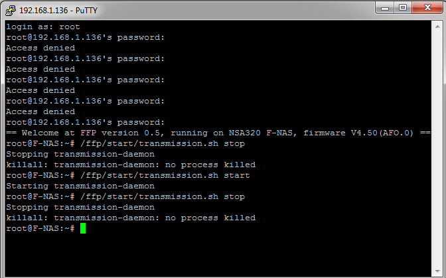The height and width of the screenshot is (278, 446).
Task: Maximize the PuTTY terminal window
Action: [x=403, y=8]
